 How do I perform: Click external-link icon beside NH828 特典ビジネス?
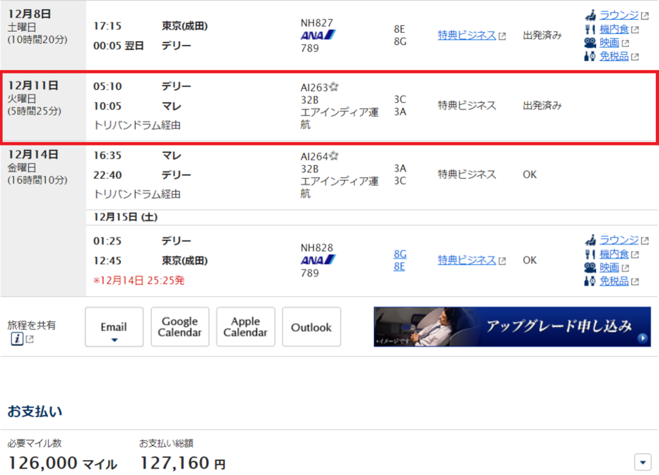click(502, 261)
